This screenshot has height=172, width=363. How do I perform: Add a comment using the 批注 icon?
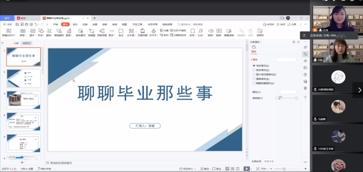[121, 31]
